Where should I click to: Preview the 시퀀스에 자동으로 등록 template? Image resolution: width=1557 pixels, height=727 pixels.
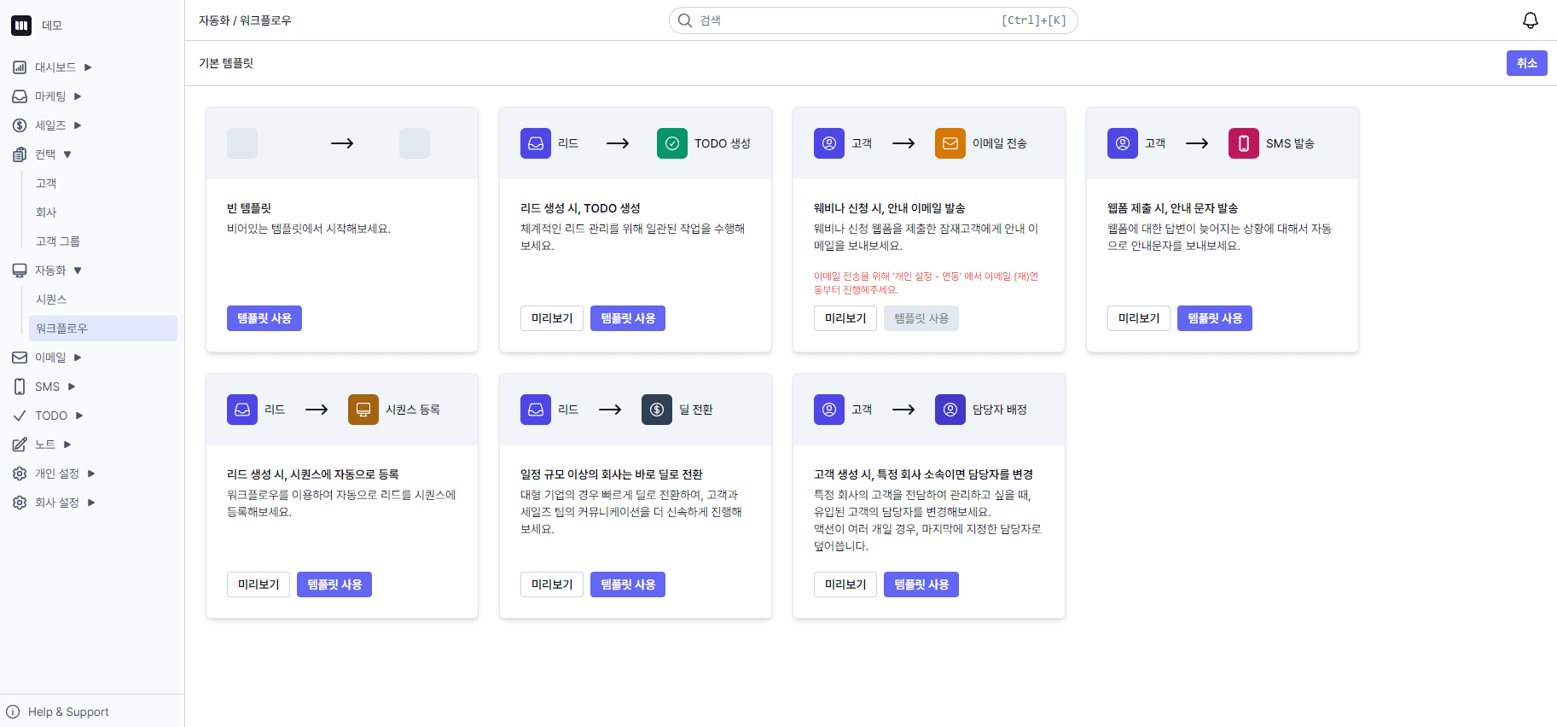(259, 585)
